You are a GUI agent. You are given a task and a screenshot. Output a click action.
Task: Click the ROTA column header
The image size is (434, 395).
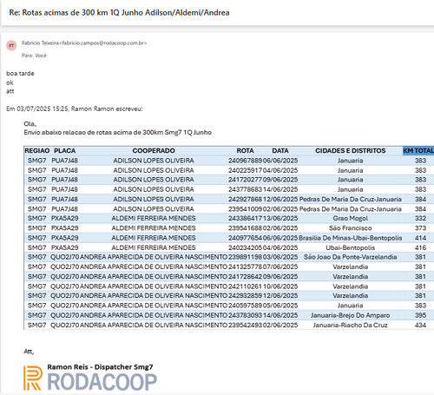click(245, 151)
